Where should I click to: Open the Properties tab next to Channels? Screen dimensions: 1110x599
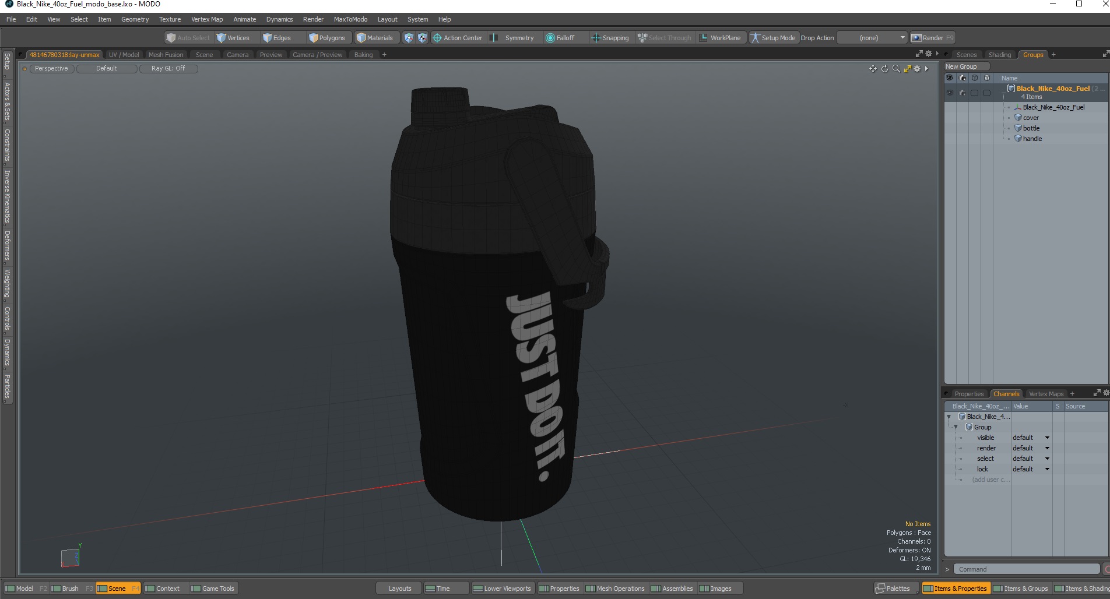[968, 394]
